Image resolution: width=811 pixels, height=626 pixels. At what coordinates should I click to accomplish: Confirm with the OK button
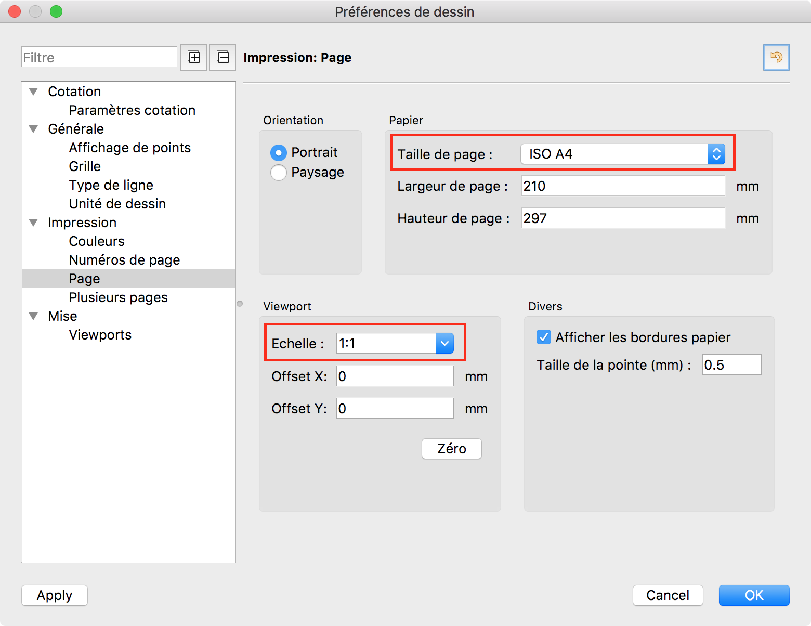point(754,595)
